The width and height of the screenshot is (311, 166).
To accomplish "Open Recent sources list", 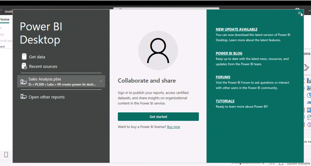I will (43, 66).
